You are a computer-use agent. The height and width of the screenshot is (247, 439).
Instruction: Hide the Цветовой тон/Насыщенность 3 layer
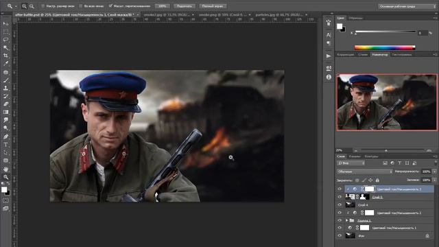pyautogui.click(x=340, y=189)
